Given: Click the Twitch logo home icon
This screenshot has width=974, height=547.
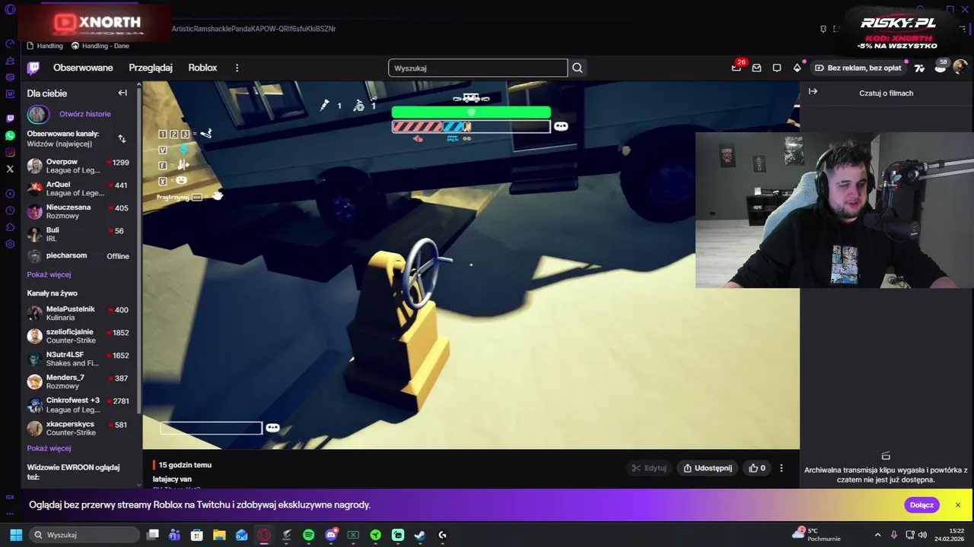Looking at the screenshot, I should [x=33, y=68].
